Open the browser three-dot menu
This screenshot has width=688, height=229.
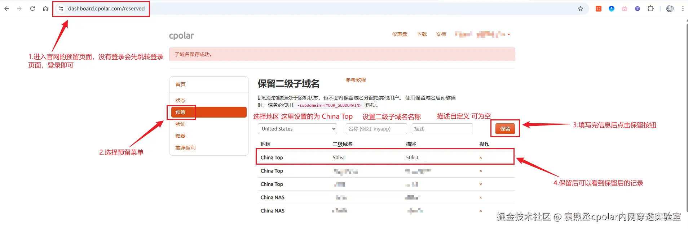coord(683,9)
